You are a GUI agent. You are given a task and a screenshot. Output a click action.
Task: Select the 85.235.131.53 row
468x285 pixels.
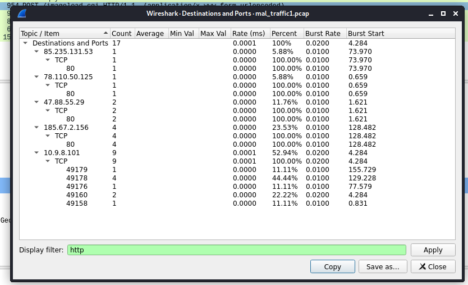237,52
